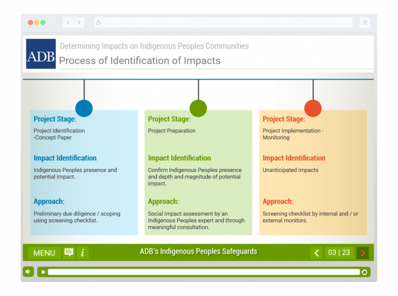
Task: Click the orange-red circle marker
Action: 313,108
